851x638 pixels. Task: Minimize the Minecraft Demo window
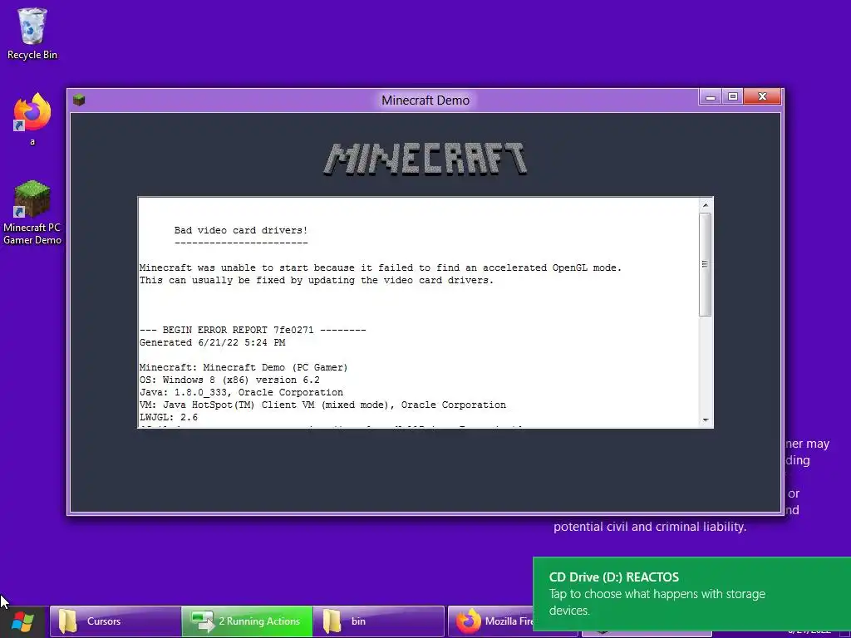711,97
